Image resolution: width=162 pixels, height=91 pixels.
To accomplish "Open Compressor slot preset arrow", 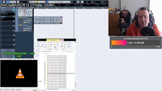I will [14, 15].
